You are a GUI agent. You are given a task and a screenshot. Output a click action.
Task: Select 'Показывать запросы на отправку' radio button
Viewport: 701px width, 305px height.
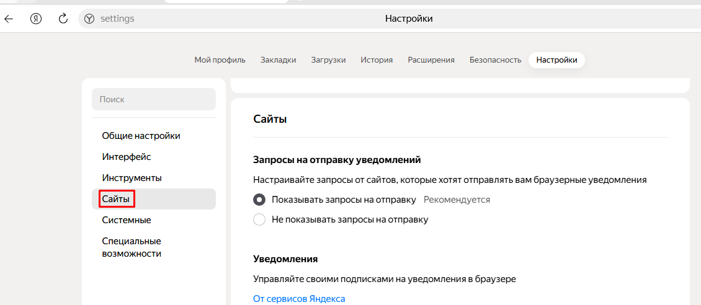259,200
